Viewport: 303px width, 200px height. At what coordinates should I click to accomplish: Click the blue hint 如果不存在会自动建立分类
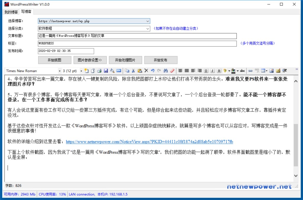[176, 28]
